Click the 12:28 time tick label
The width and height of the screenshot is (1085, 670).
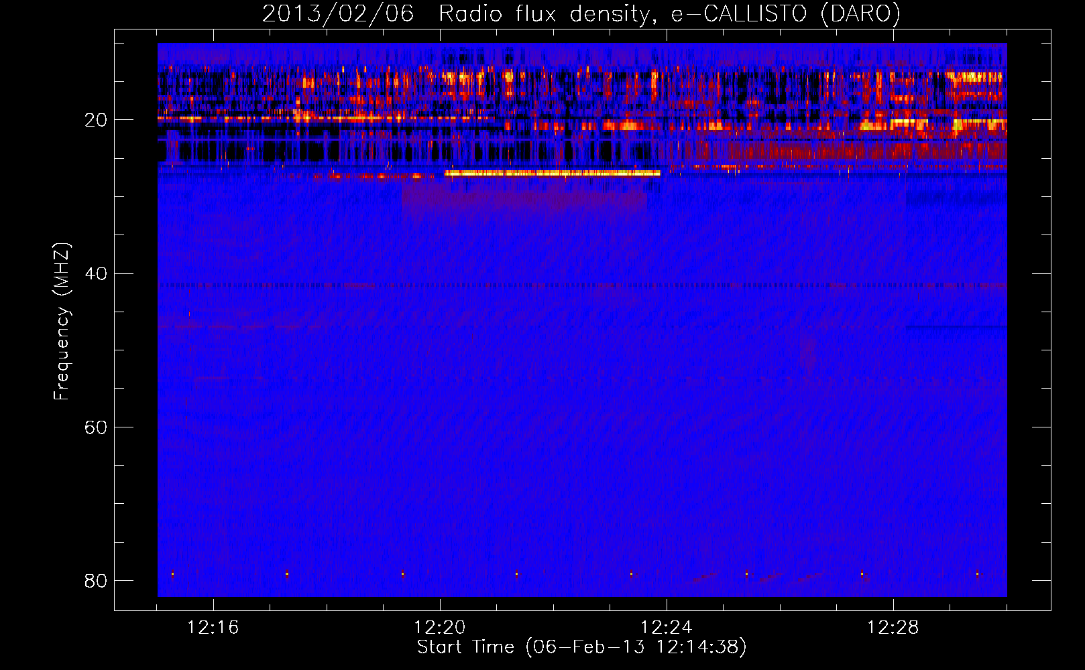tap(893, 628)
